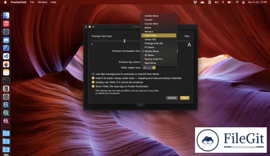Select Prestige Elite Std font

(x=159, y=44)
